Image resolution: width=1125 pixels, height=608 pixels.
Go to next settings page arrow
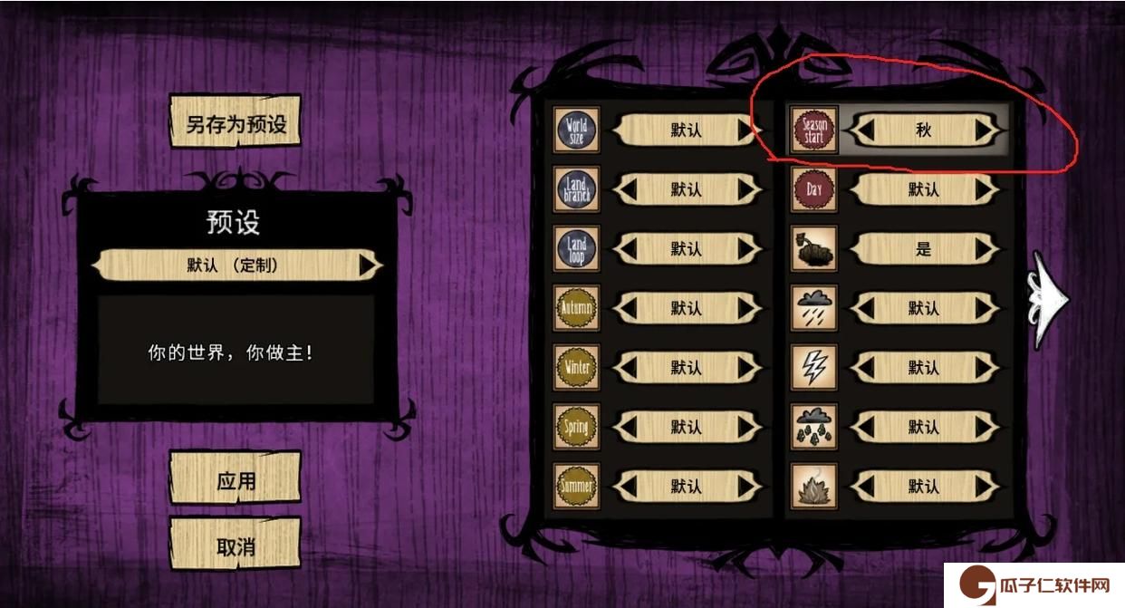pyautogui.click(x=1050, y=299)
